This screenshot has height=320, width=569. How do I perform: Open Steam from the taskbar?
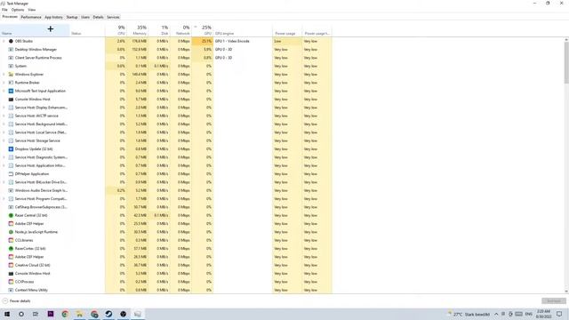[108, 314]
